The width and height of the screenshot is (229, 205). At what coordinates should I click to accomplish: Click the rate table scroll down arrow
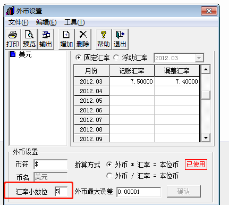(x=206, y=138)
